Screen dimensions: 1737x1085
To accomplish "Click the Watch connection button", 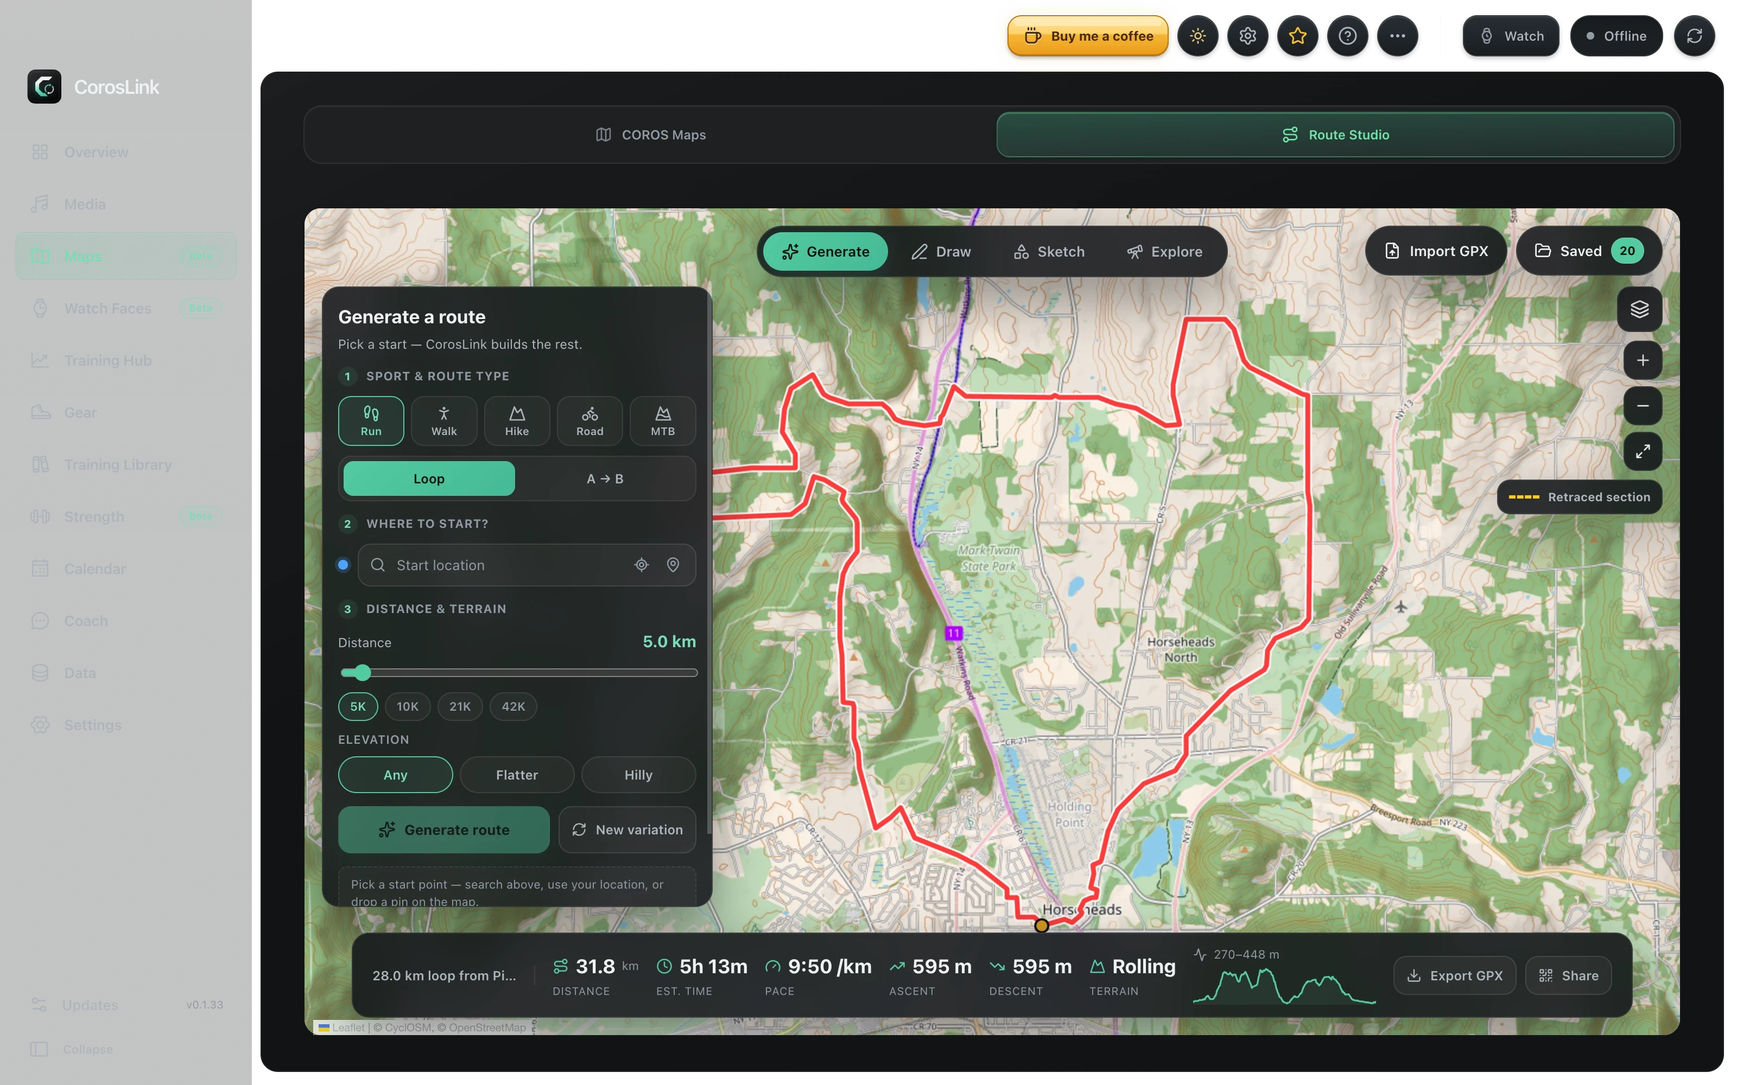I will 1511,36.
